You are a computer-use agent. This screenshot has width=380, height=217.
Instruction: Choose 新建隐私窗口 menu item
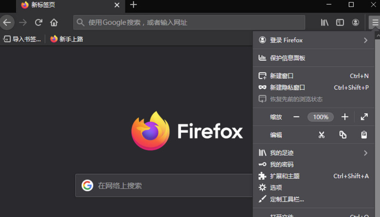(313, 88)
